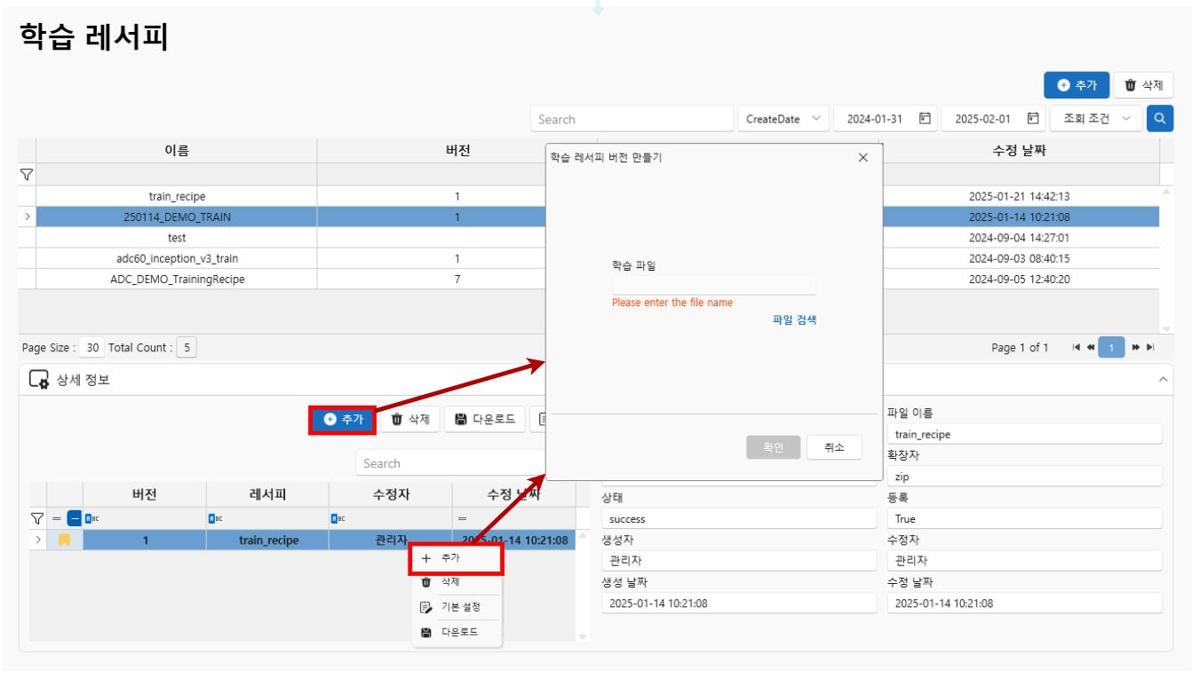Click the 학습 파일 input field
The height and width of the screenshot is (678, 1200).
(713, 285)
